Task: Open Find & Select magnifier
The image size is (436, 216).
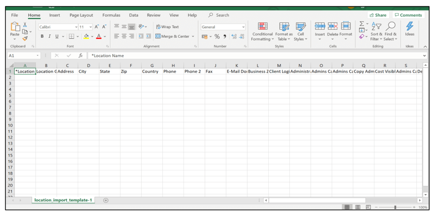Action: click(390, 31)
